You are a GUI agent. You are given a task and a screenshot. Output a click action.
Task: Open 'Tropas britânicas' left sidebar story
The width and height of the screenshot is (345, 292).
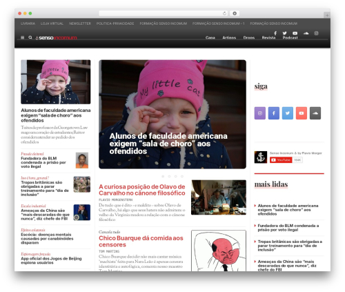coord(45,188)
